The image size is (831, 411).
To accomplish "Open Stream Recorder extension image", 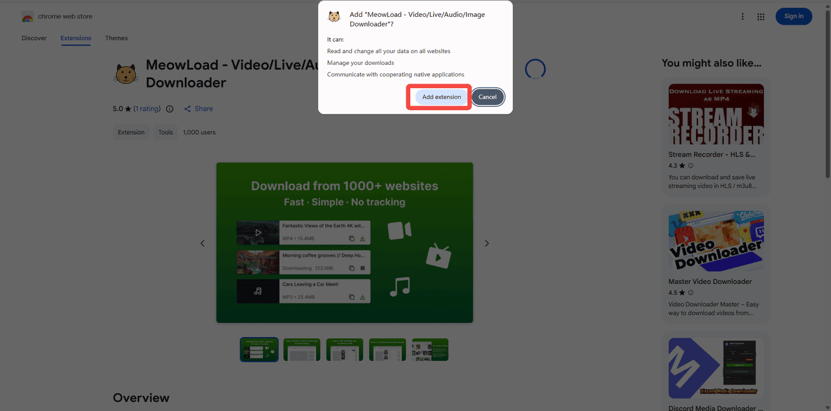I will pyautogui.click(x=716, y=115).
